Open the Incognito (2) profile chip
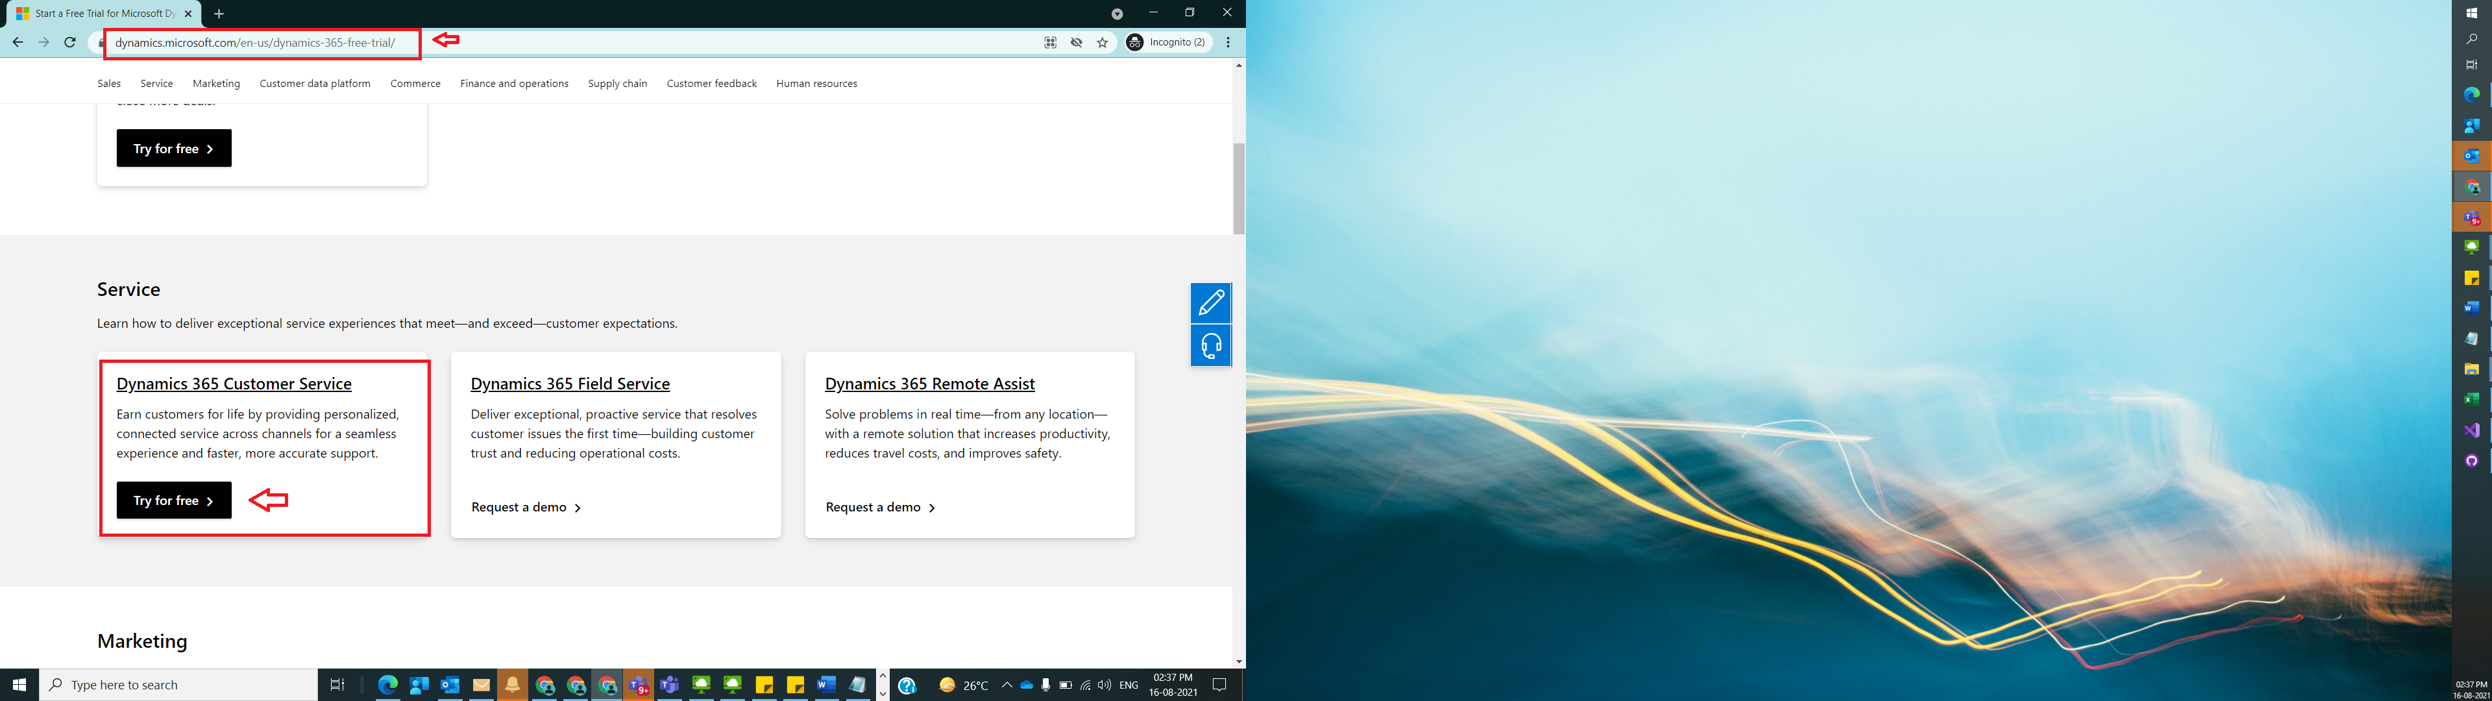The image size is (2492, 701). 1167,43
